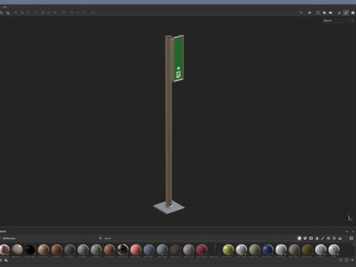Switch to rendering mode with the camera icon
Viewport: 356px width, 267px height.
[x=353, y=13]
